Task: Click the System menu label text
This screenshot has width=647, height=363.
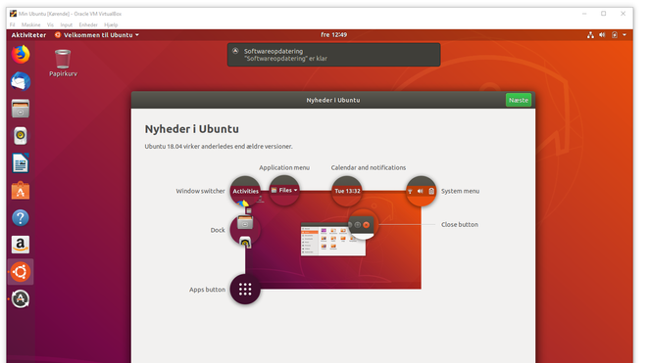Action: [x=460, y=191]
